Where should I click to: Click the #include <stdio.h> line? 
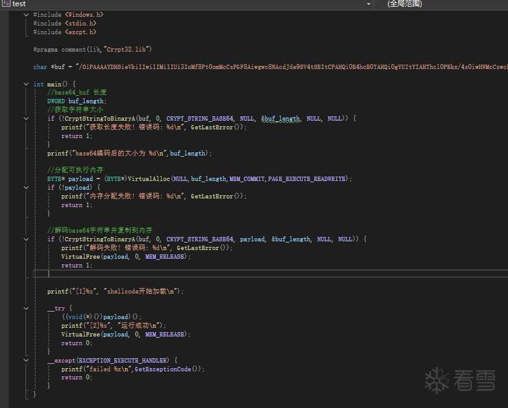[x=65, y=24]
